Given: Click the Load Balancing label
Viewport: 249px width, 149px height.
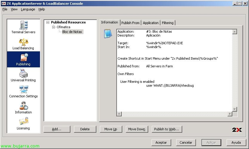Looking at the screenshot, I should tap(23, 48).
